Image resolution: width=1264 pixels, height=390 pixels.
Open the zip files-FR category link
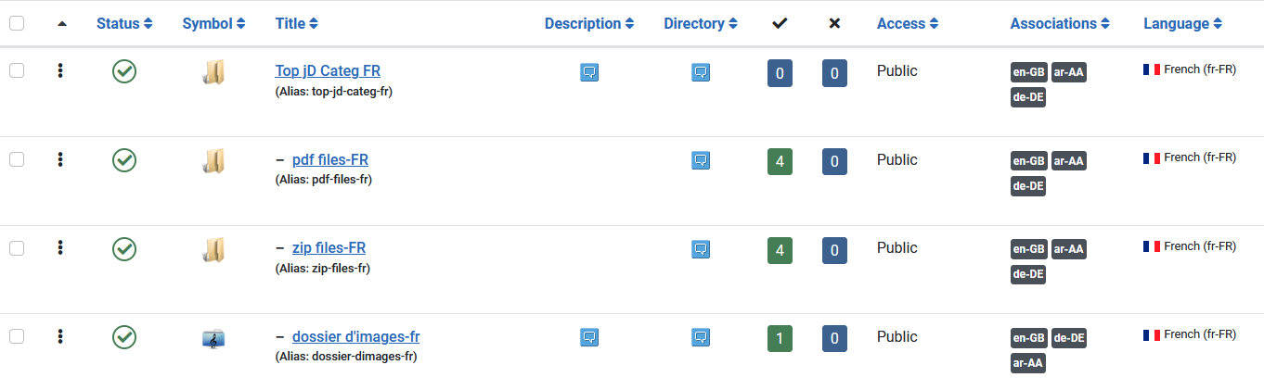(329, 248)
